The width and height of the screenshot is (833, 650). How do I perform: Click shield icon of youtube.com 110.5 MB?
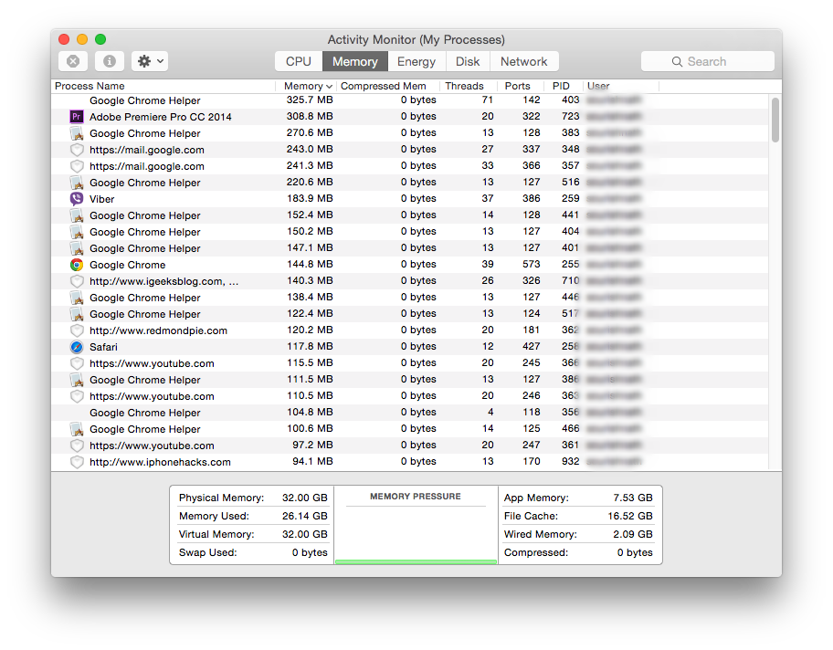coord(77,397)
